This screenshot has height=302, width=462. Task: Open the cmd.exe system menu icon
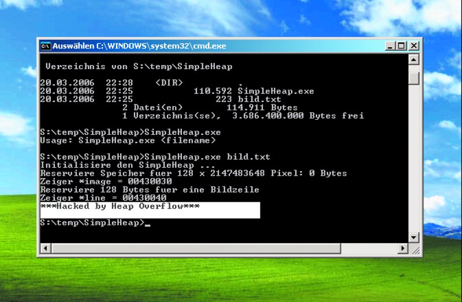tap(46, 46)
